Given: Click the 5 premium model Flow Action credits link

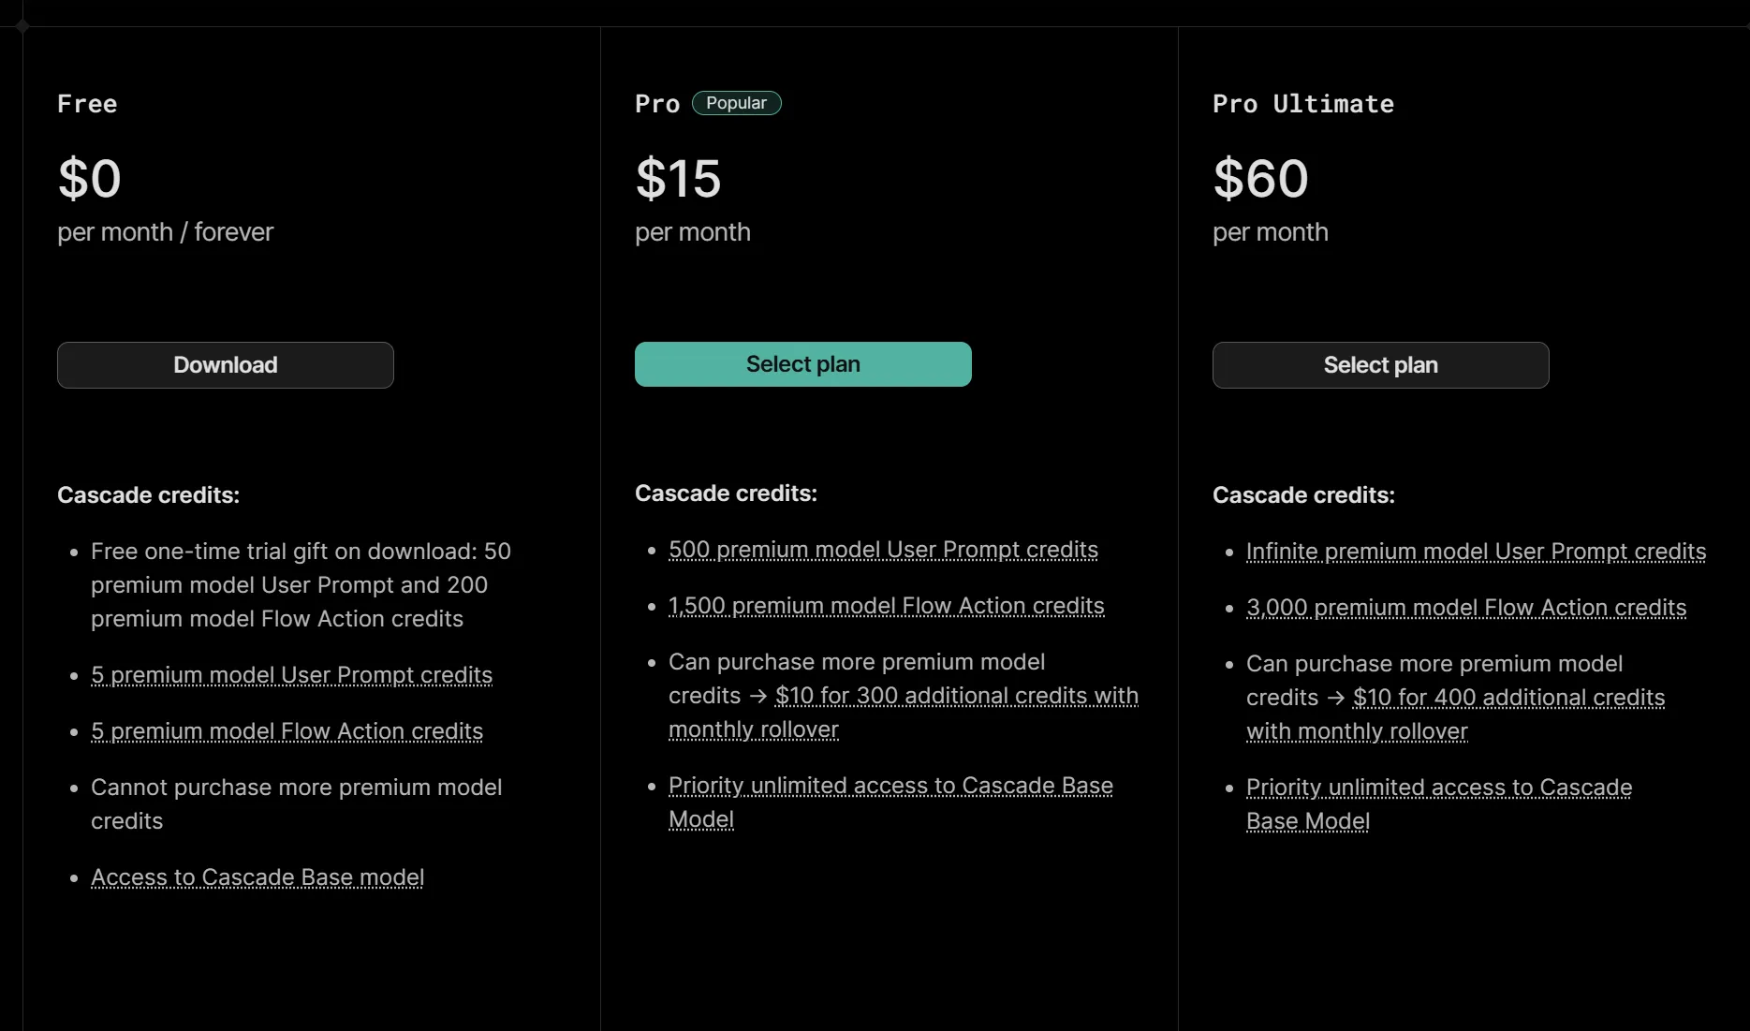Looking at the screenshot, I should tap(287, 731).
